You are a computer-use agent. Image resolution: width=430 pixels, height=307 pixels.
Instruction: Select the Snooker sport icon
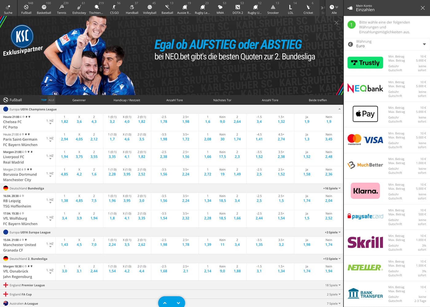(x=273, y=7)
